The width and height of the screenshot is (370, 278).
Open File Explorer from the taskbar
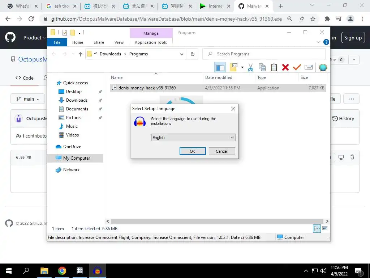[44, 271]
